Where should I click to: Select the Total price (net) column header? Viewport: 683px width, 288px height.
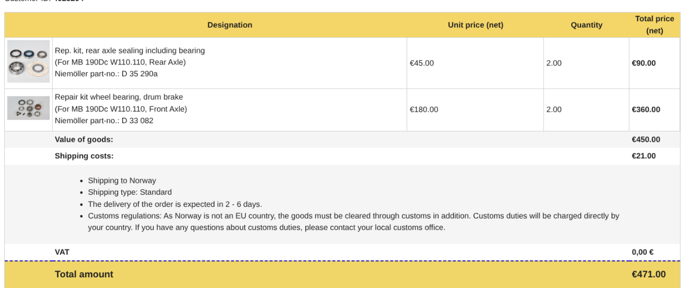pos(655,25)
